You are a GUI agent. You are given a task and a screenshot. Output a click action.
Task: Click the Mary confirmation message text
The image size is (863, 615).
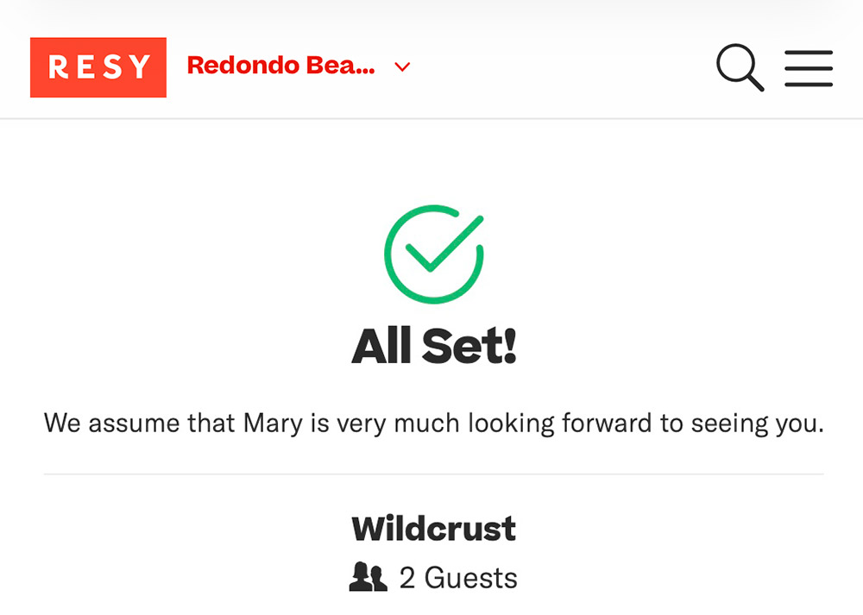pyautogui.click(x=434, y=424)
